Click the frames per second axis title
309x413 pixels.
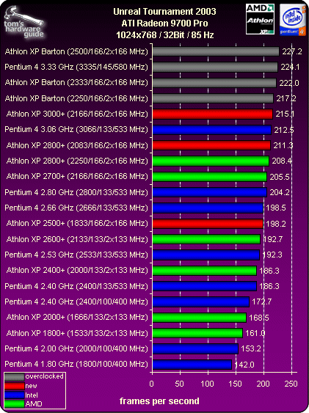(x=159, y=401)
